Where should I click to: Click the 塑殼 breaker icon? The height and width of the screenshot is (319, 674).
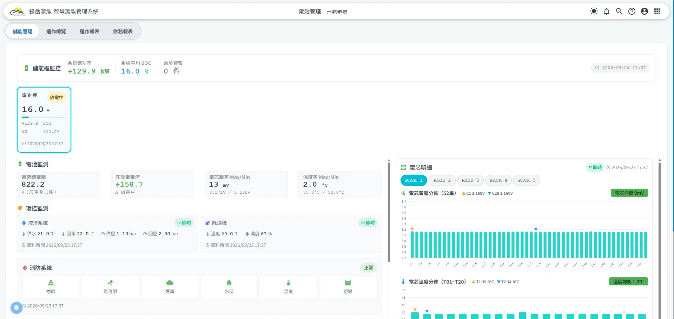coord(348,283)
